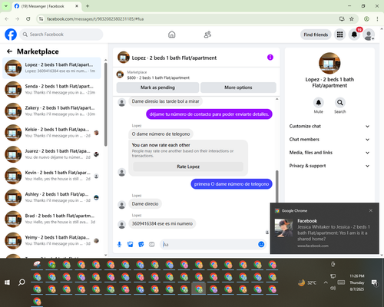Reload the page in Chrome
The height and width of the screenshot is (307, 384).
[x=28, y=19]
